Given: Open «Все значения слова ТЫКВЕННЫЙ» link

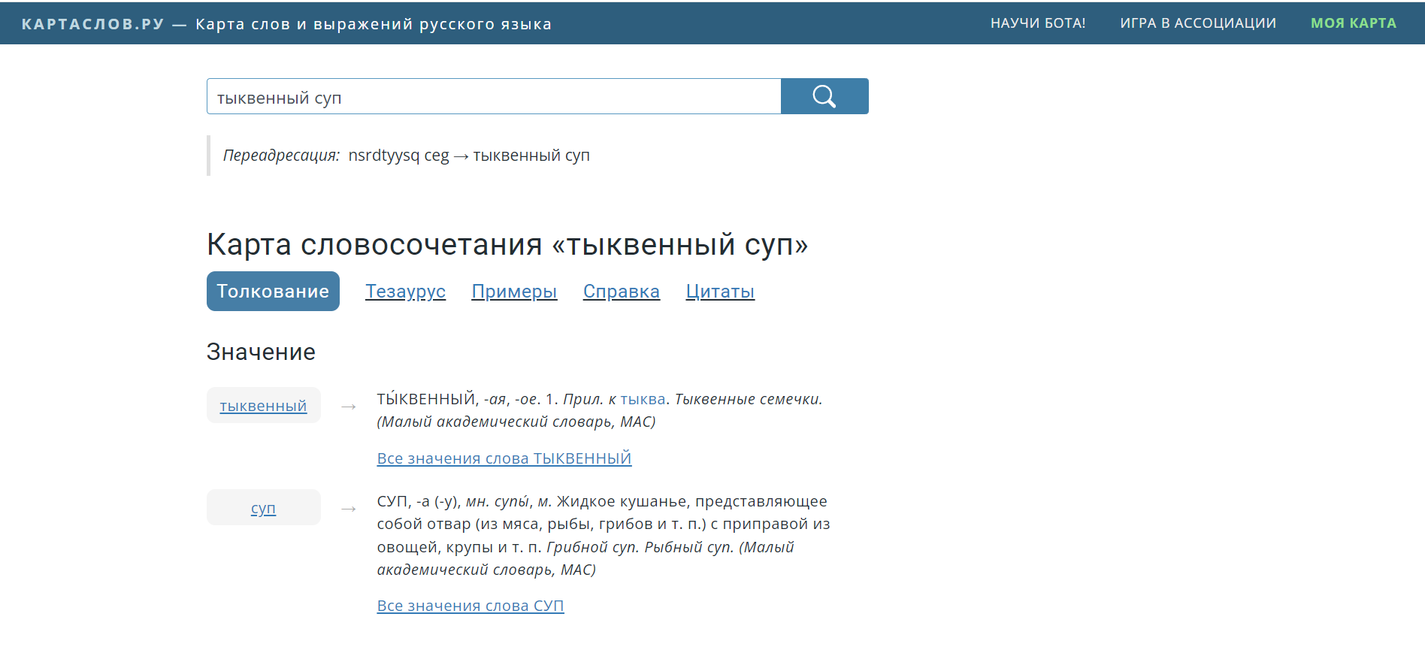Looking at the screenshot, I should click(504, 458).
